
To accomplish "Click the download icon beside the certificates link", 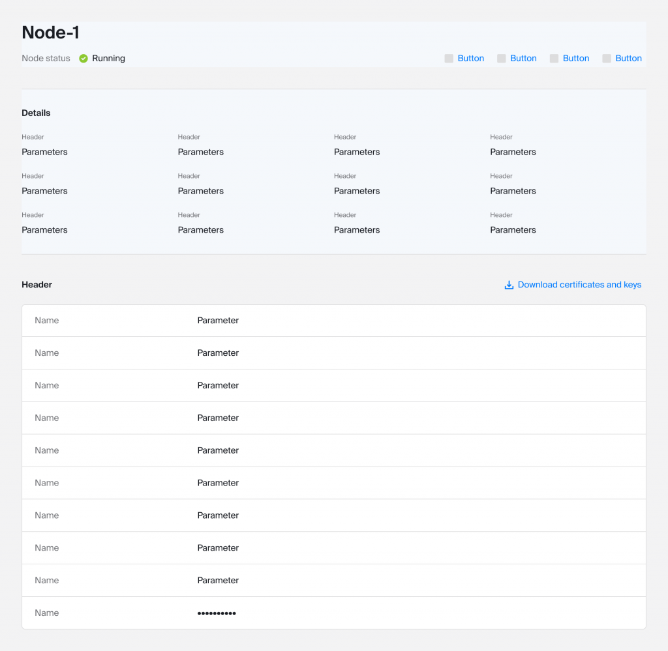I will pyautogui.click(x=509, y=285).
